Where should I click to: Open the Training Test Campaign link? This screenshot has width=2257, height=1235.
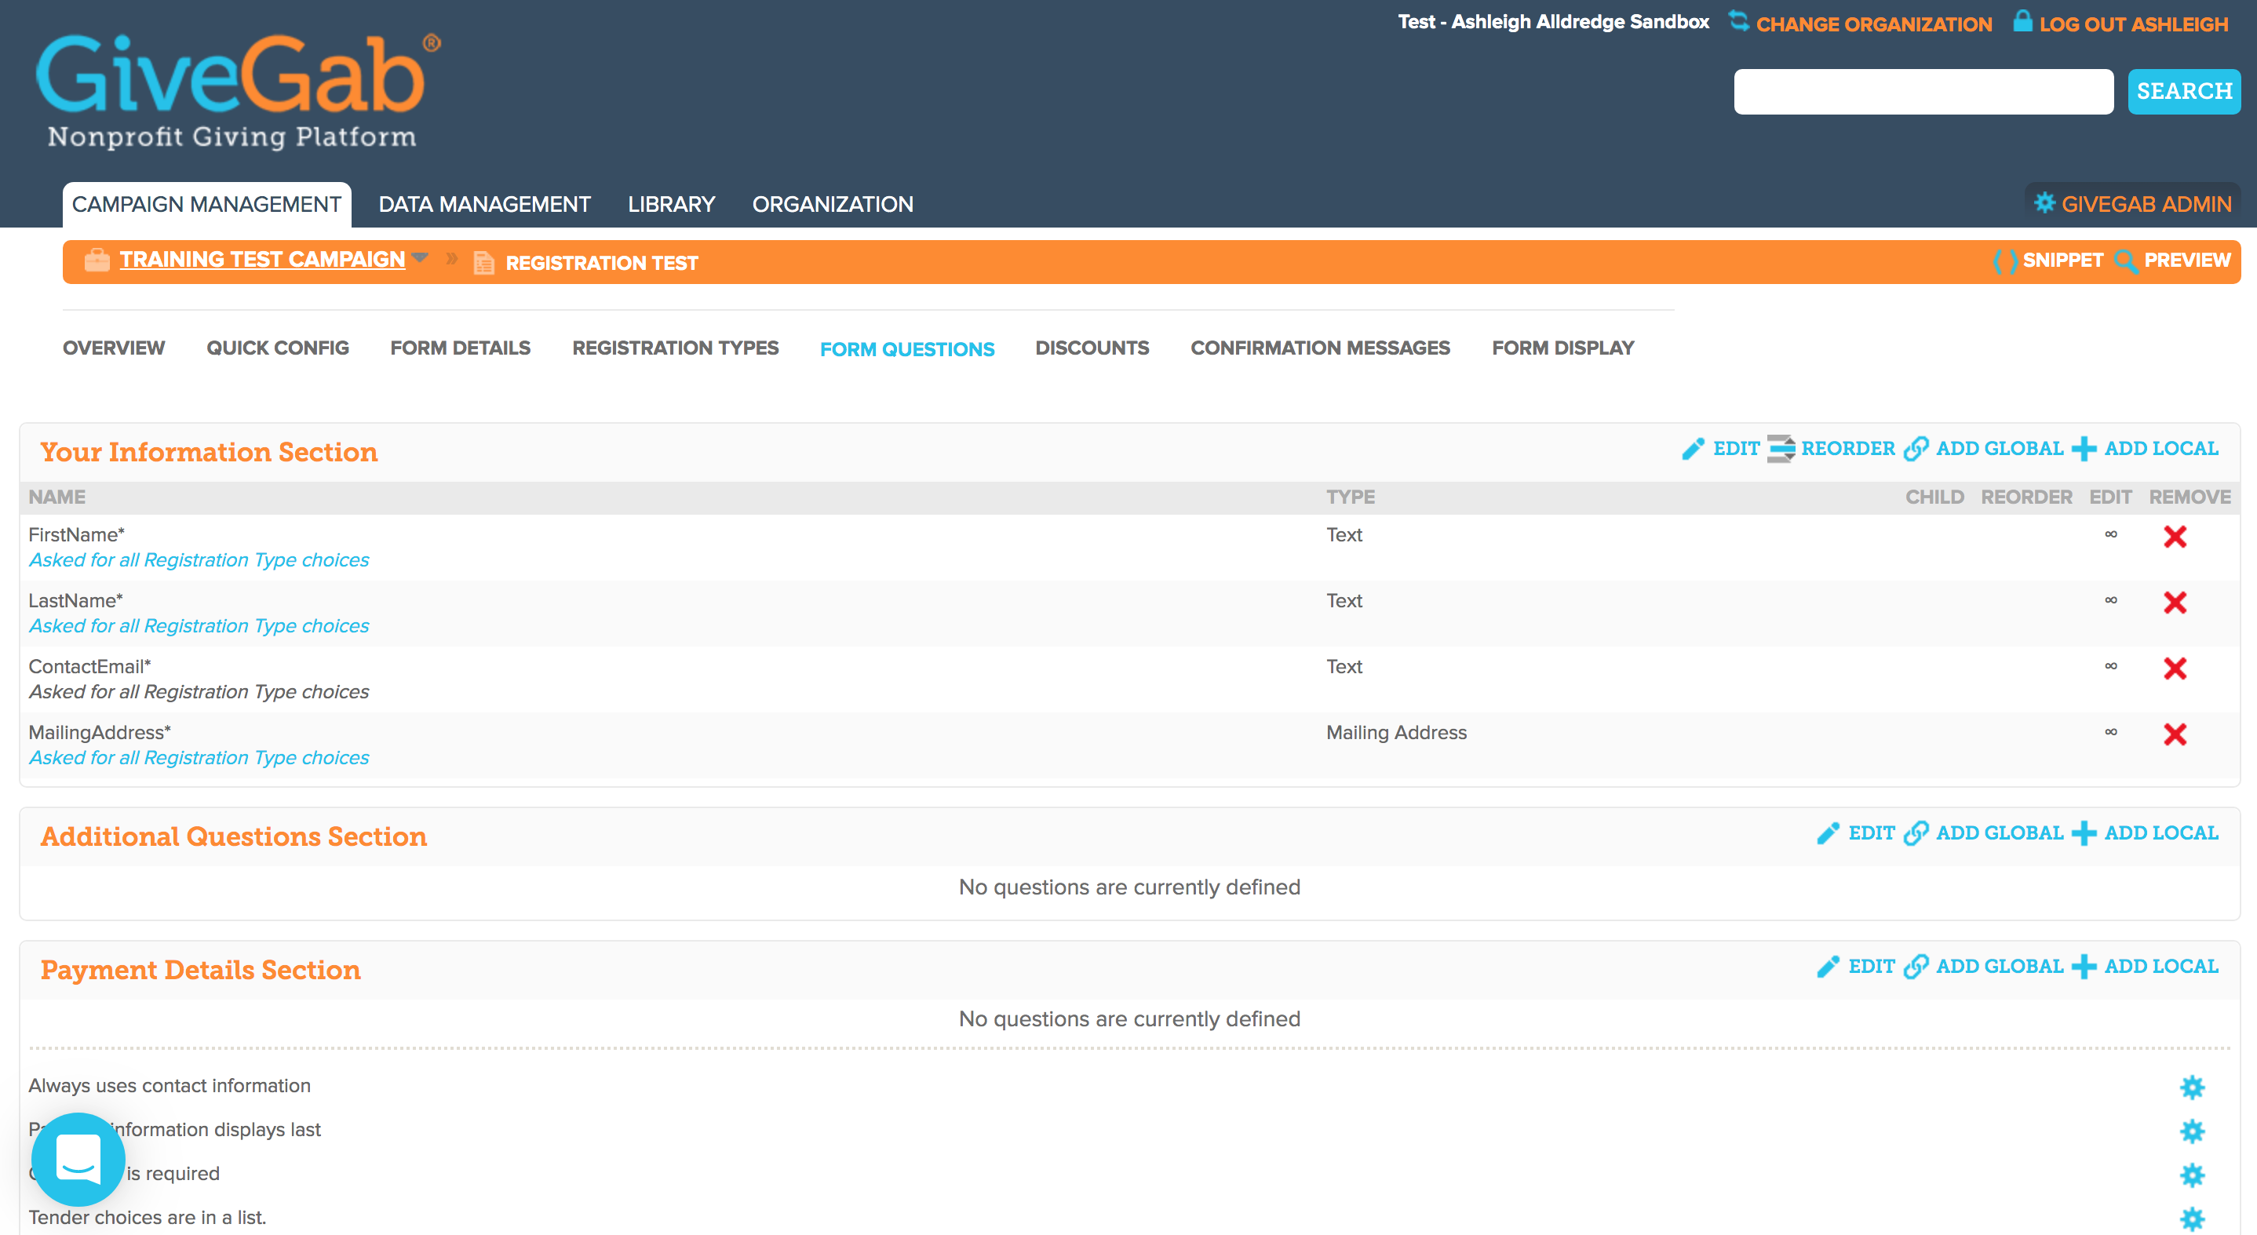(262, 259)
